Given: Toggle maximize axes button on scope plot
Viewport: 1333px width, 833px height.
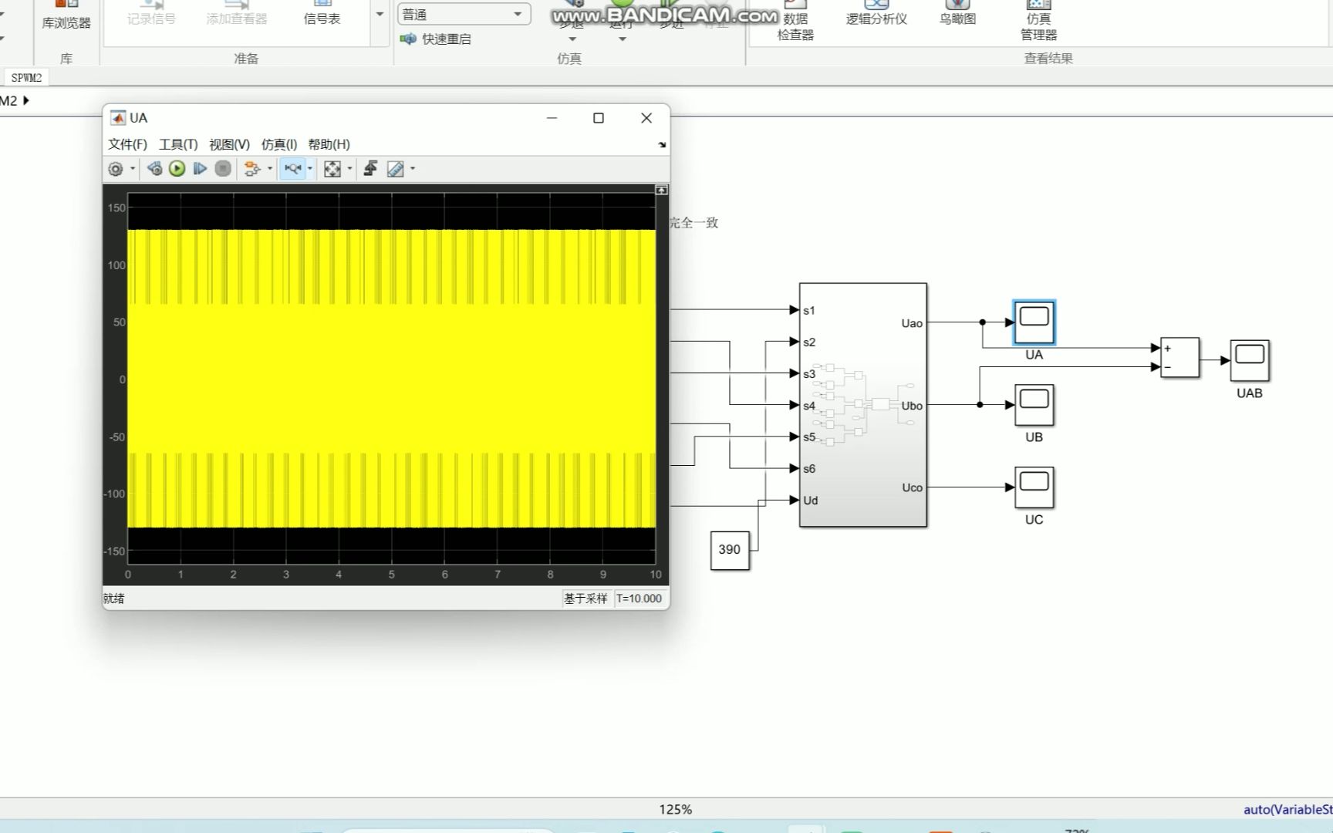Looking at the screenshot, I should (x=661, y=190).
